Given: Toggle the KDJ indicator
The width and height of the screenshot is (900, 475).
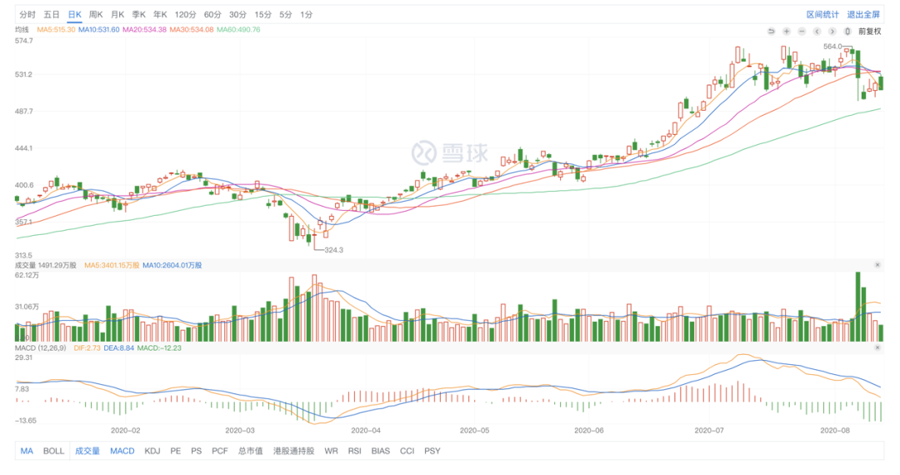Looking at the screenshot, I should 152,451.
